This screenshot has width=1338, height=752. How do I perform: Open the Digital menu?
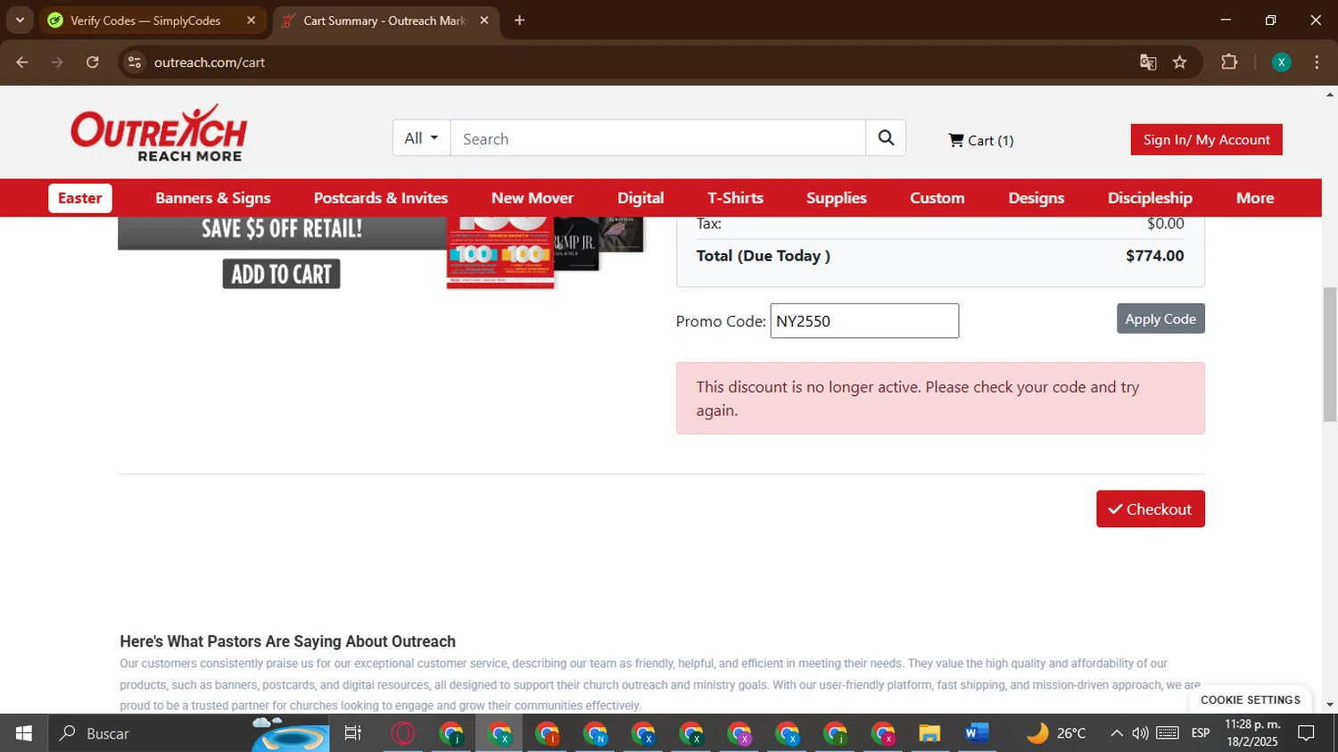[x=640, y=198]
